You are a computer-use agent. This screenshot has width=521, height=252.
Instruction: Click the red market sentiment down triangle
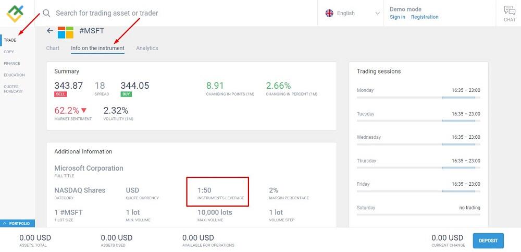point(83,110)
